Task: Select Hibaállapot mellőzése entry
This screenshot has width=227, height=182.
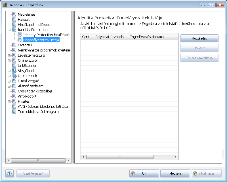Action: click(x=34, y=24)
